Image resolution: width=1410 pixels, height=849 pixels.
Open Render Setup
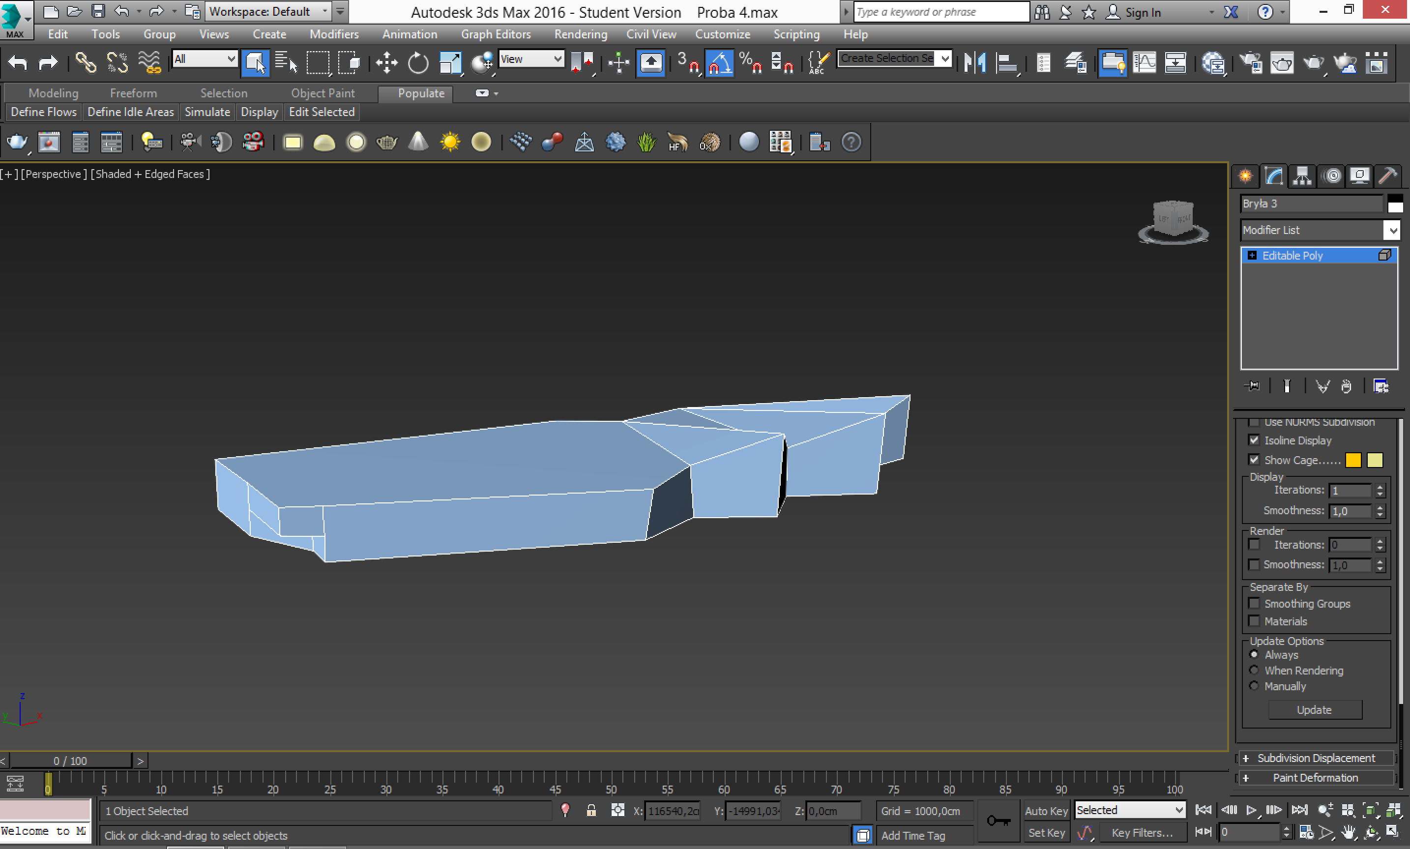(x=1250, y=62)
